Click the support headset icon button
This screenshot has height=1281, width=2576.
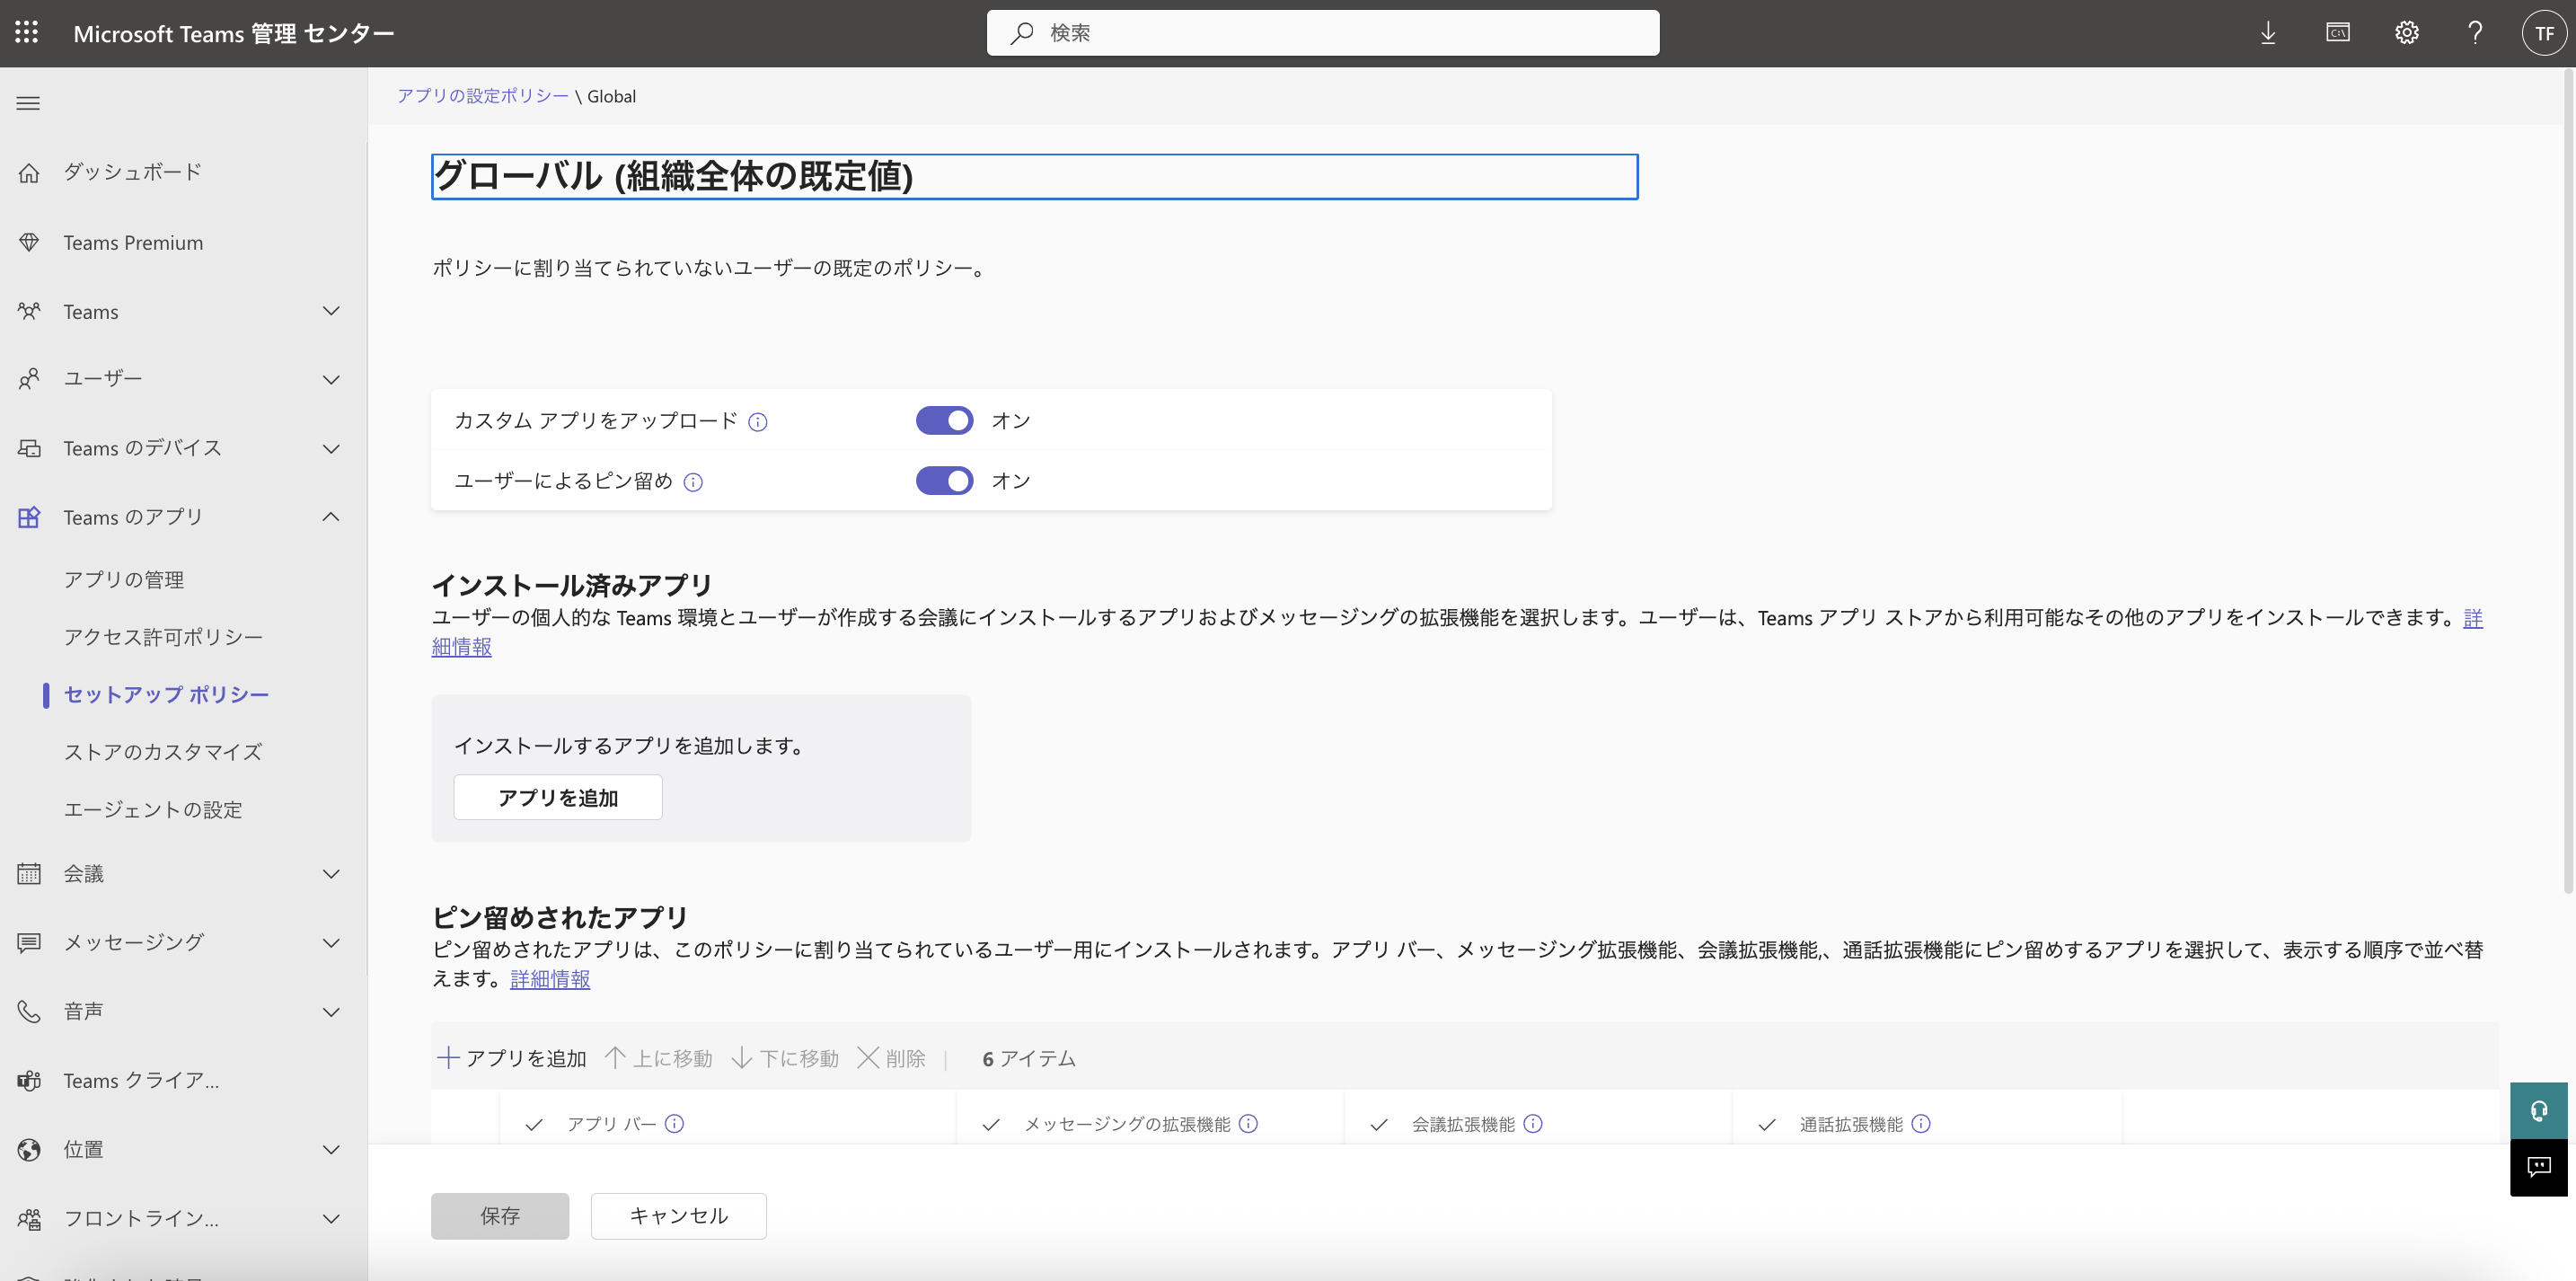point(2538,1110)
